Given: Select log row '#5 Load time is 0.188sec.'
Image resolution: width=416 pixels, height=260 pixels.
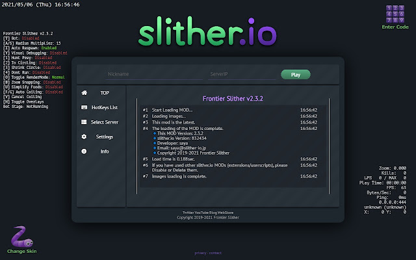Looking at the screenshot, I should [x=229, y=159].
